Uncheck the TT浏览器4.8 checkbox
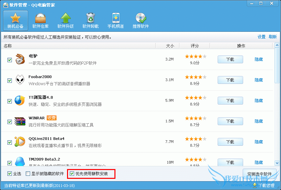The width and height of the screenshot is (281, 190). coord(10,101)
